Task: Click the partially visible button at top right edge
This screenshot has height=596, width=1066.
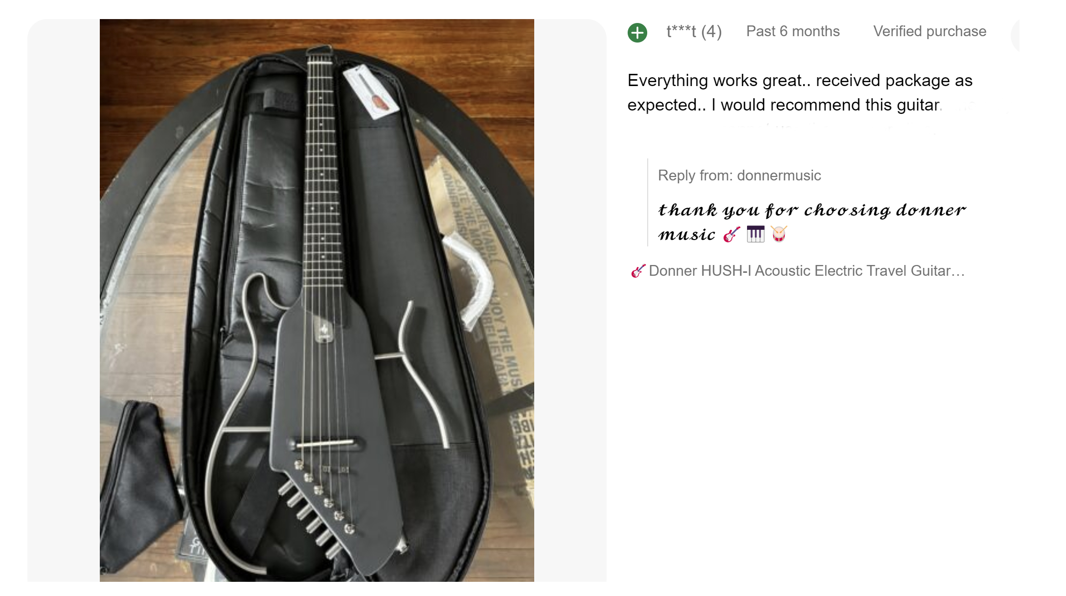Action: [x=1015, y=34]
